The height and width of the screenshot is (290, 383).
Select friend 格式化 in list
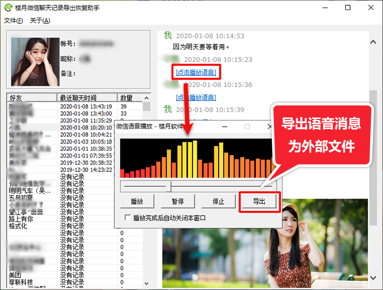click(18, 226)
